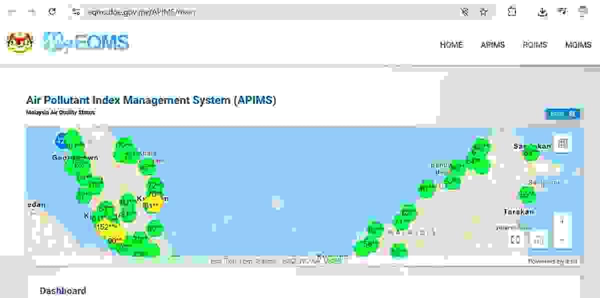Select the yellow station marker near Kuantan
600x298 pixels.
click(152, 205)
